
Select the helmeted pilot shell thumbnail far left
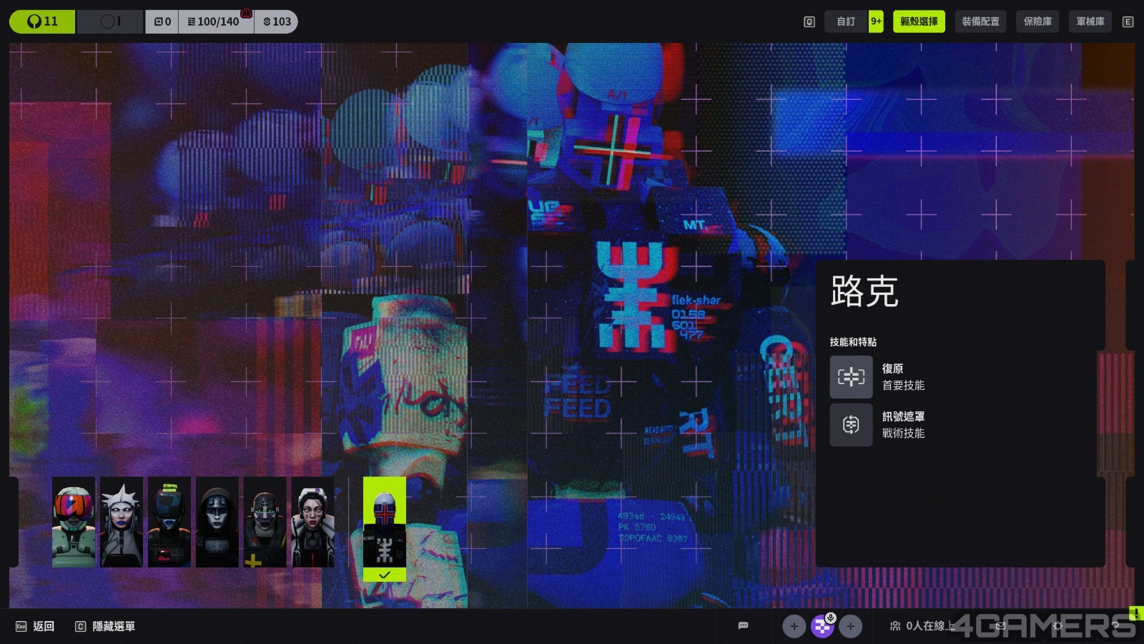click(74, 522)
